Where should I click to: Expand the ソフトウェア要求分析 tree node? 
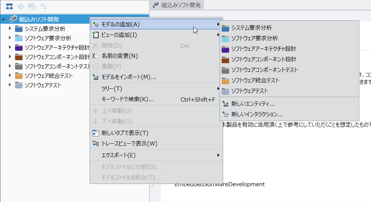tap(10, 38)
